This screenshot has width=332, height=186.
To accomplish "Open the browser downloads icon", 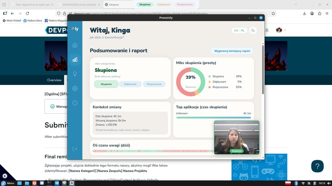I will (304, 13).
